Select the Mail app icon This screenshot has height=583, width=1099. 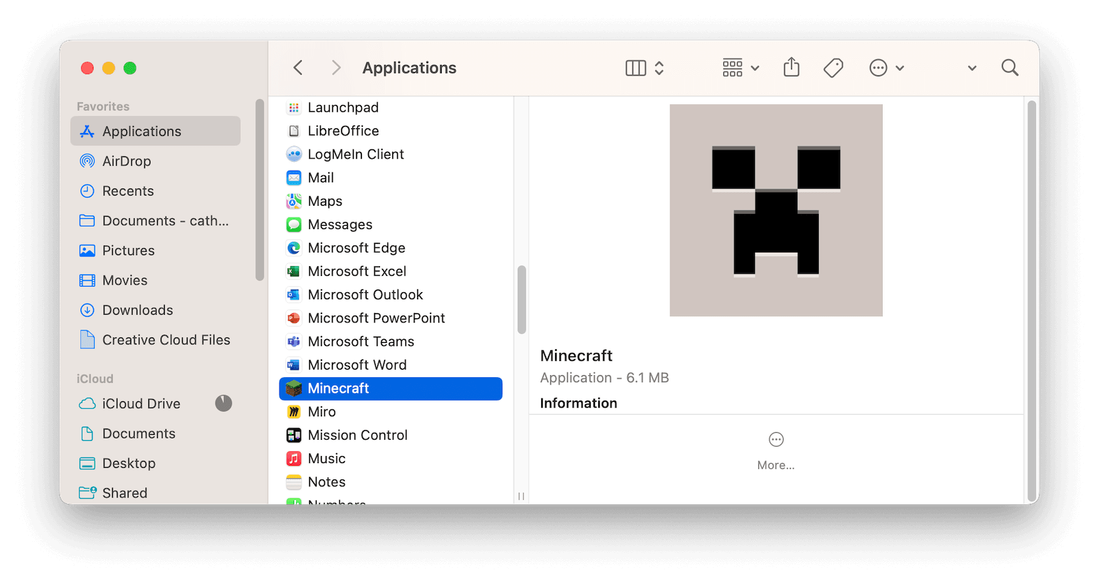point(294,178)
